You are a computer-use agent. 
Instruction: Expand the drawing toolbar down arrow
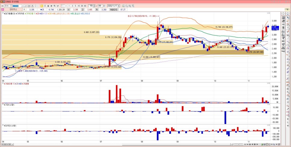tap(288, 14)
